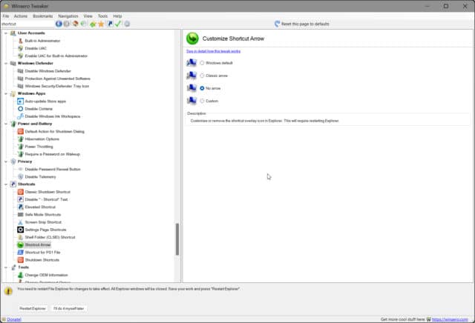This screenshot has width=475, height=323.
Task: Click the Classic Shutdown Shortcut red icon
Action: click(20, 192)
